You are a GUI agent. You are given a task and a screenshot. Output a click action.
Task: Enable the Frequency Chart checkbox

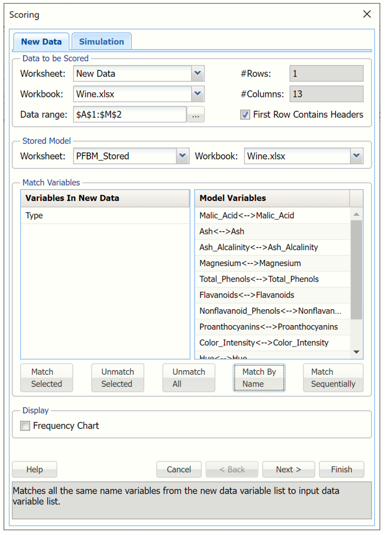point(25,426)
